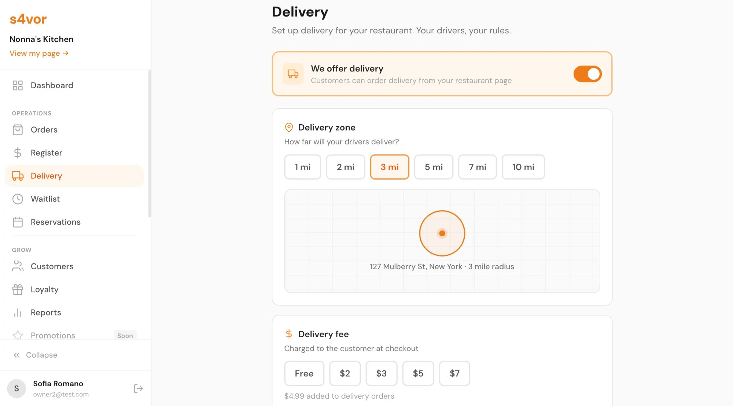Click the Delivery truck icon in sidebar
The height and width of the screenshot is (406, 733).
click(17, 176)
